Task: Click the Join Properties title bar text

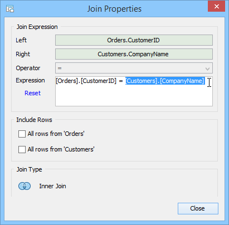Action: [x=114, y=9]
